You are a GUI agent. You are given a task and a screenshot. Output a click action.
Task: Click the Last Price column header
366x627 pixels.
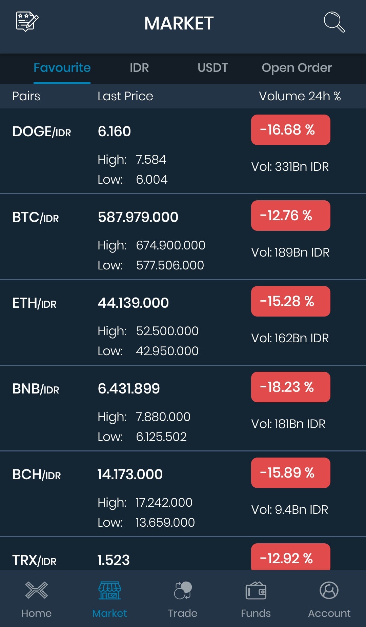tap(125, 96)
